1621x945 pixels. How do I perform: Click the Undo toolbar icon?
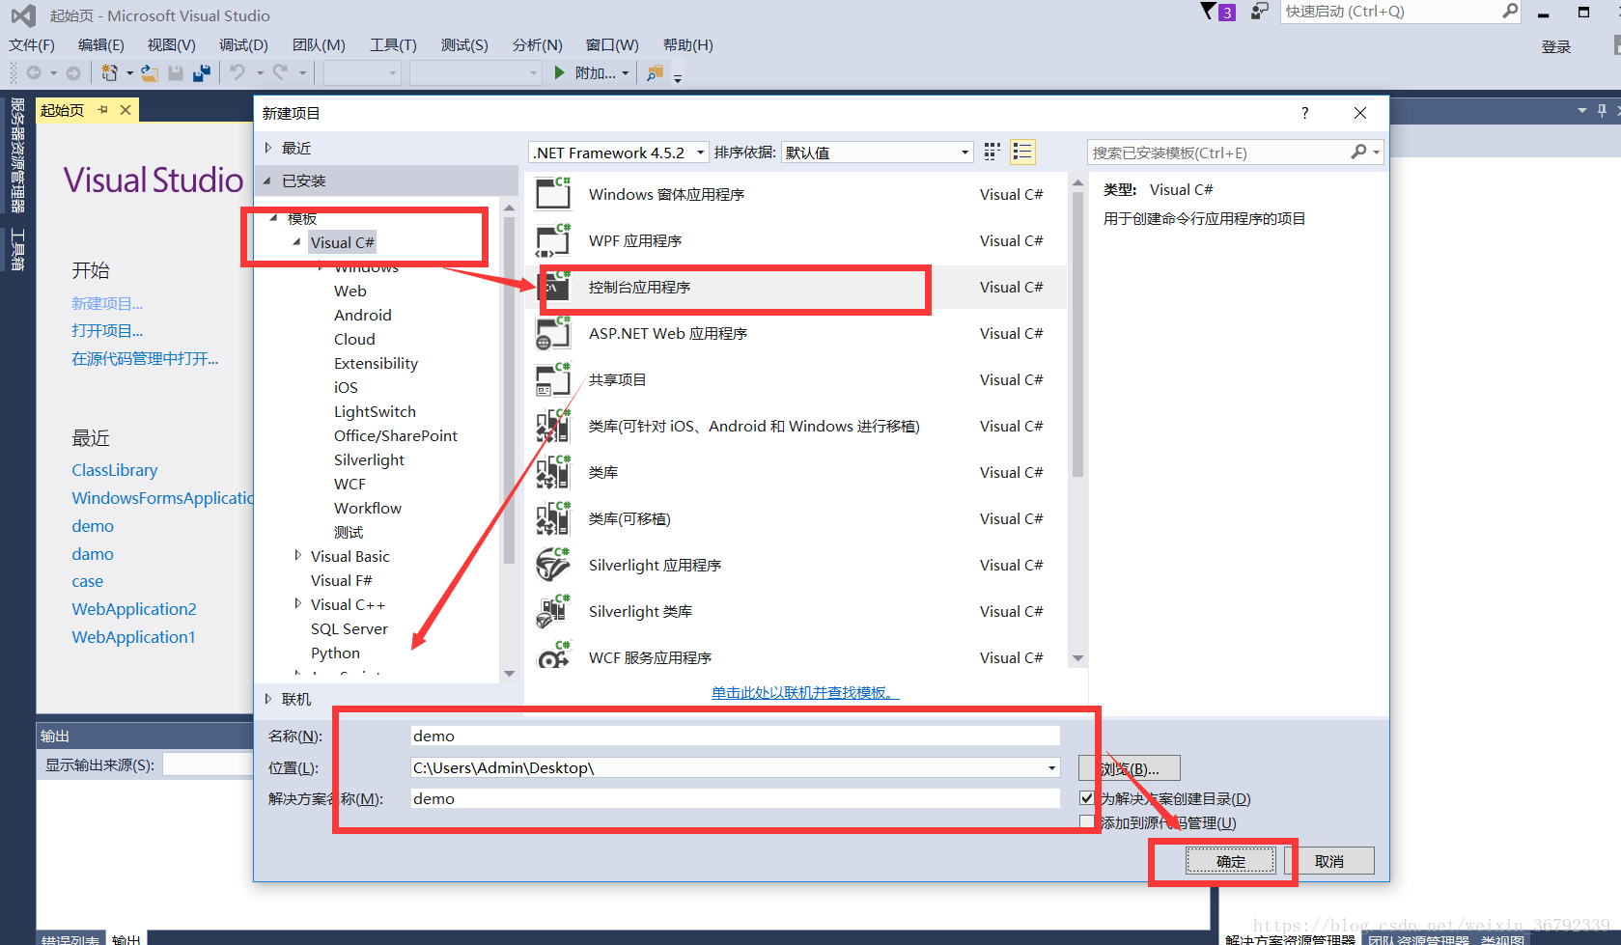click(x=238, y=72)
